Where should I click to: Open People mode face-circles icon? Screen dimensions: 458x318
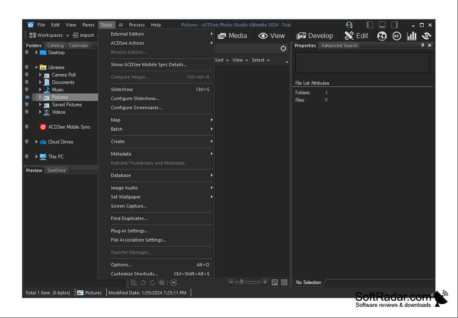coord(382,36)
